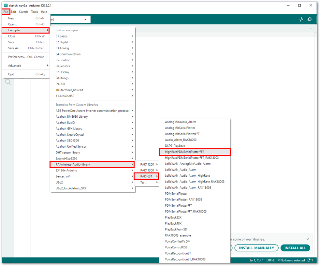Image resolution: width=320 pixels, height=266 pixels.
Task: Expand SX126x-Arduino examples
Action: [x=93, y=170]
